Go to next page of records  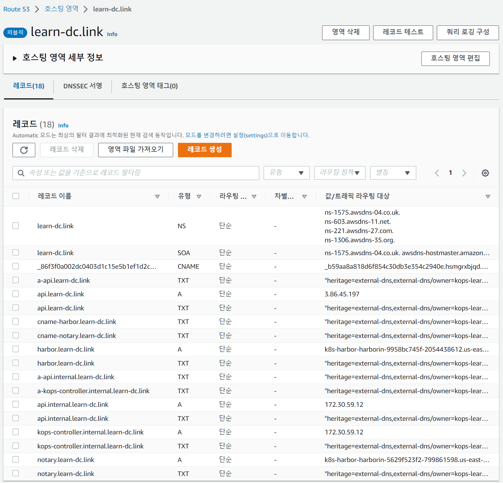click(464, 173)
